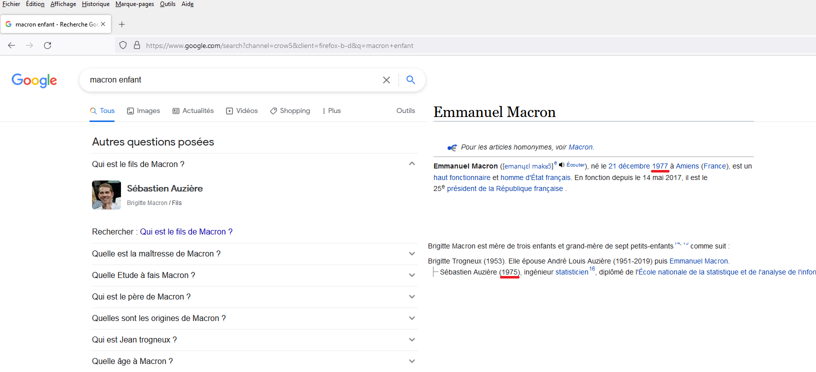Click the '21 décembre' date link
The width and height of the screenshot is (816, 372).
(629, 166)
